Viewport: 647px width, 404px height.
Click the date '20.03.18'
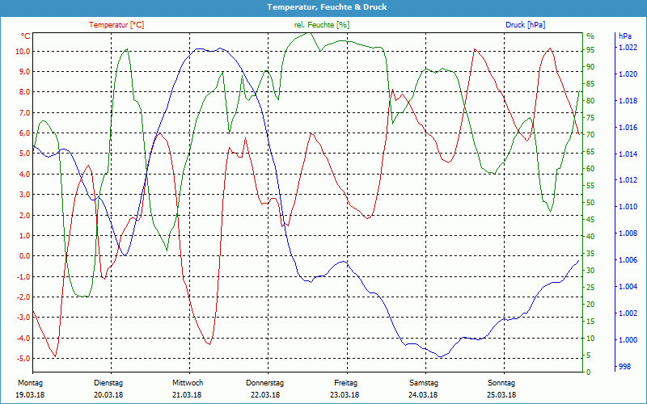[108, 395]
